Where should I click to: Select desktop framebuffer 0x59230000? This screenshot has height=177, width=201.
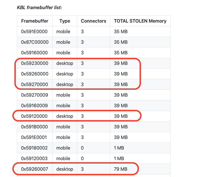coord(34,63)
